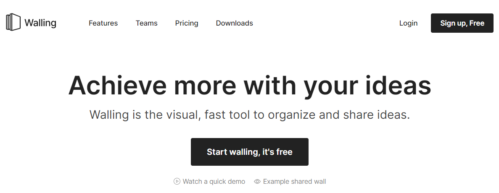499x193 pixels.
Task: Navigate to Downloads
Action: coord(234,23)
